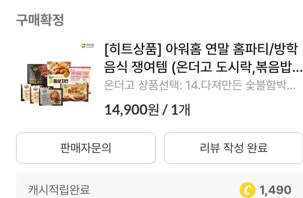Click the rice packets at the thumbnail's left
This screenshot has width=303, height=198.
click(x=30, y=94)
